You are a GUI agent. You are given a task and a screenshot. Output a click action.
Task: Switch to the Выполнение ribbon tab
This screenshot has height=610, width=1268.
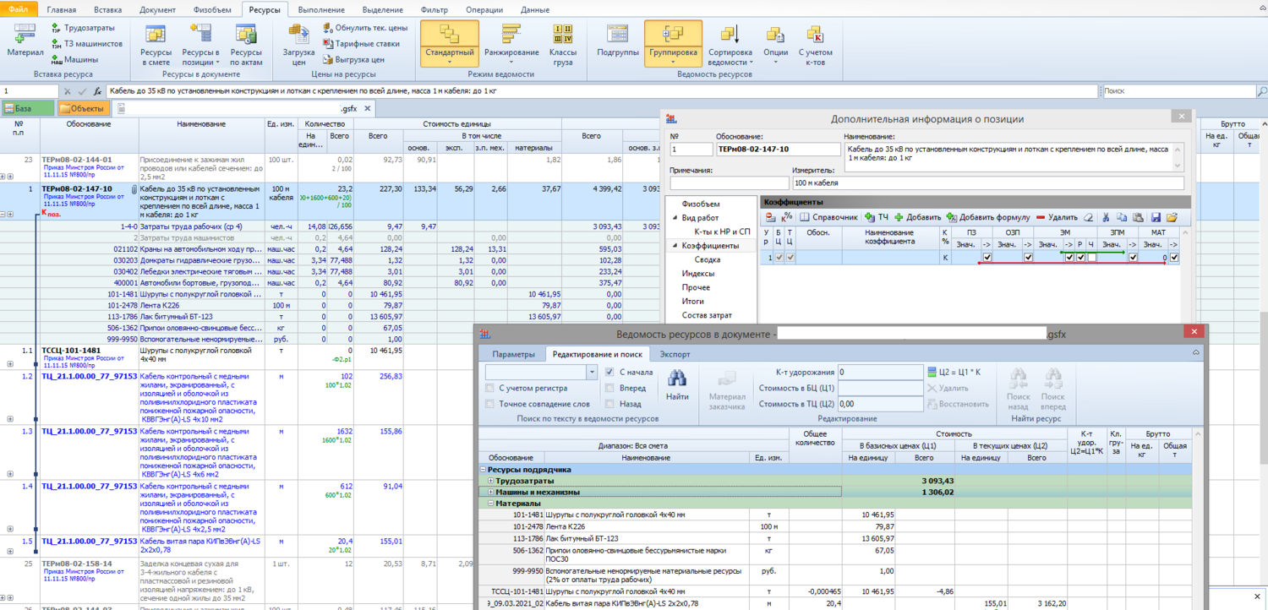320,9
